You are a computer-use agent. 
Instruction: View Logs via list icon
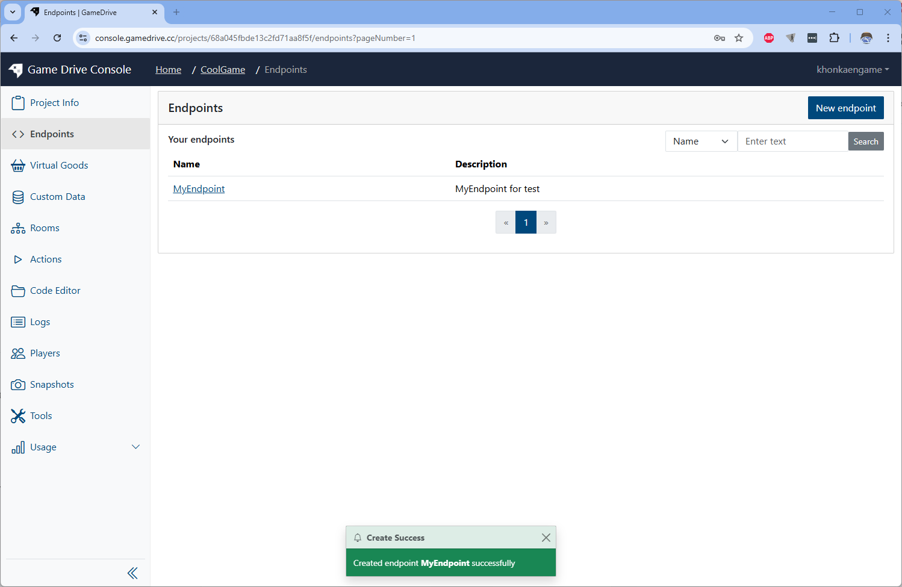click(x=18, y=321)
